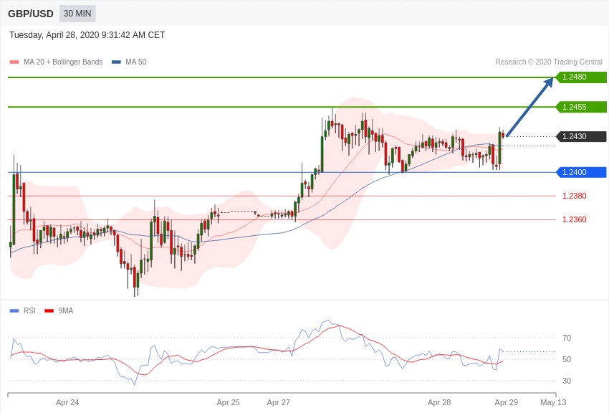Click the Apr 29 date axis label
The height and width of the screenshot is (413, 609).
pos(506,402)
